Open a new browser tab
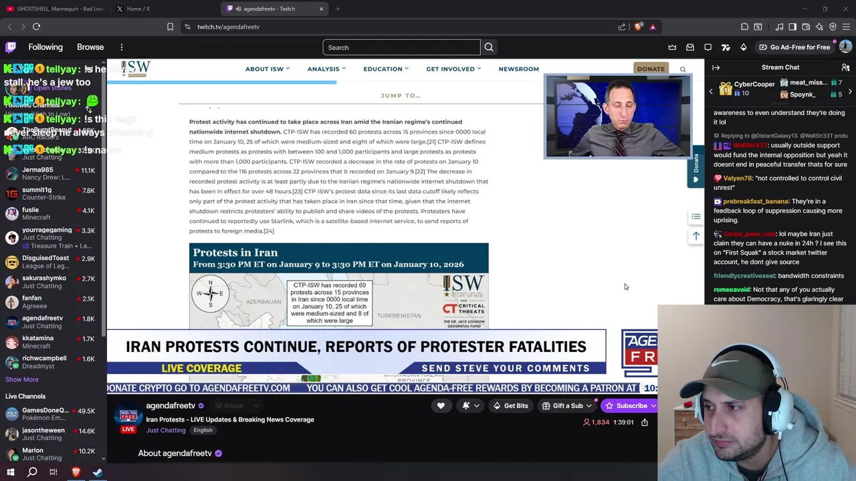 (x=338, y=9)
